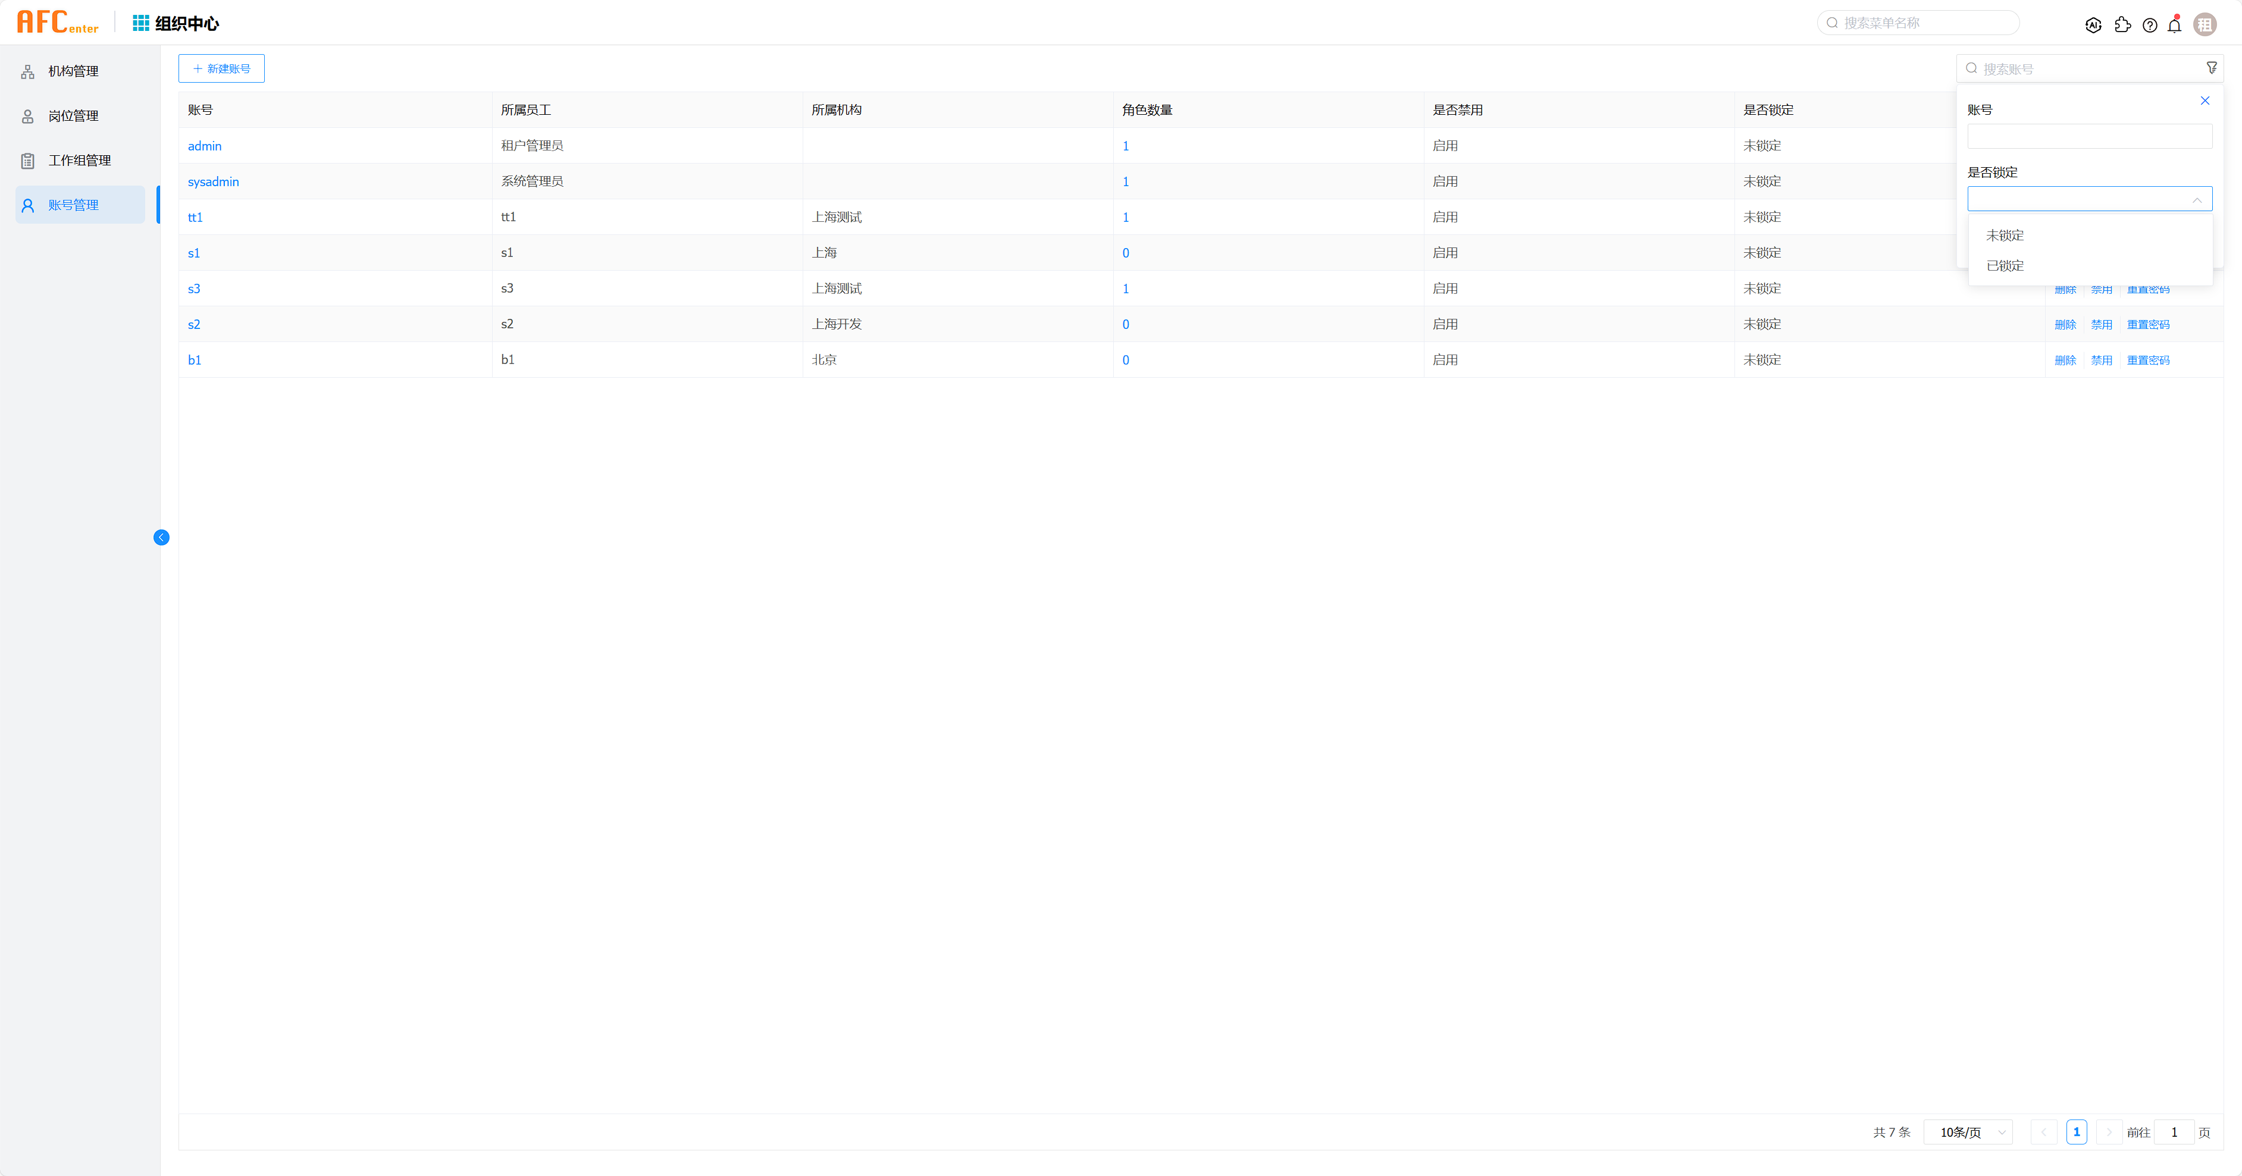The width and height of the screenshot is (2242, 1176).
Task: Open the app grid next to 组织中心
Action: coord(140,23)
